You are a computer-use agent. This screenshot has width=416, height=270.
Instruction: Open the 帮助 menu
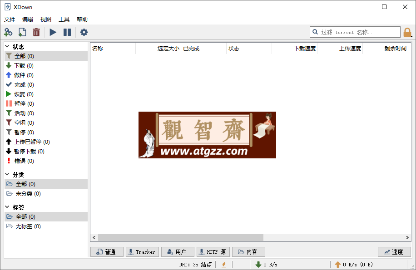[82, 20]
